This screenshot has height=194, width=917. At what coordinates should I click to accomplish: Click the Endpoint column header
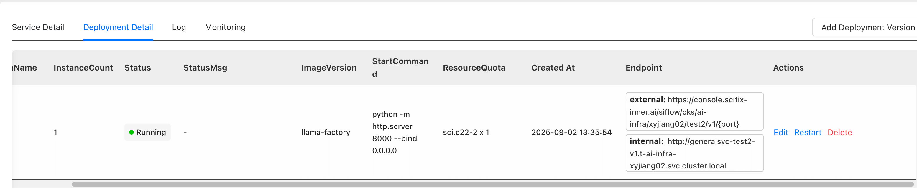point(644,68)
